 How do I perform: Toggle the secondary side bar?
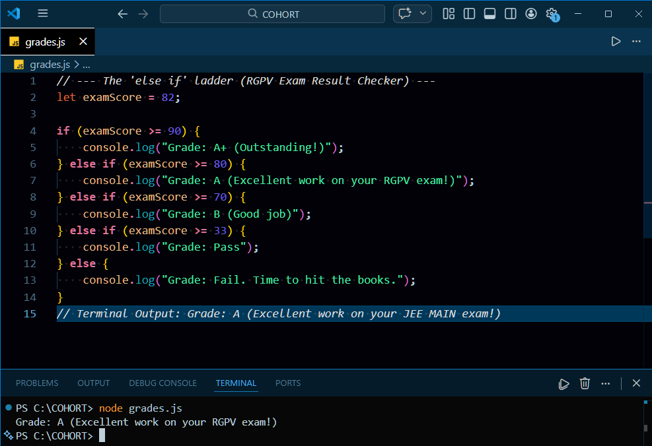coord(510,14)
